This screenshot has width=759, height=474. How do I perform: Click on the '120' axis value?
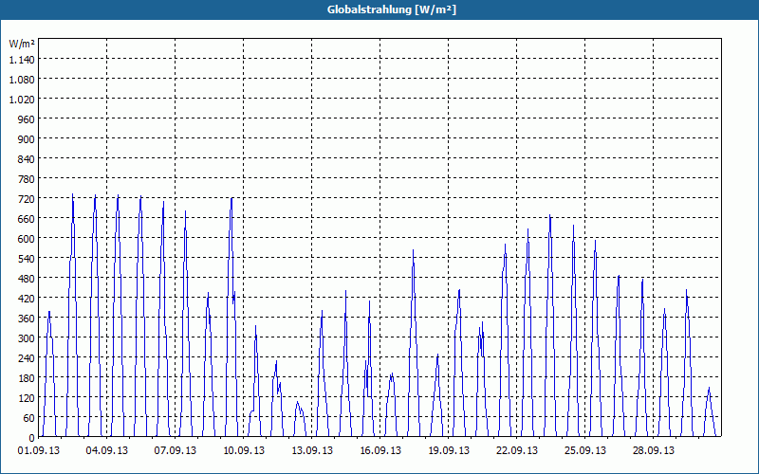[27, 398]
